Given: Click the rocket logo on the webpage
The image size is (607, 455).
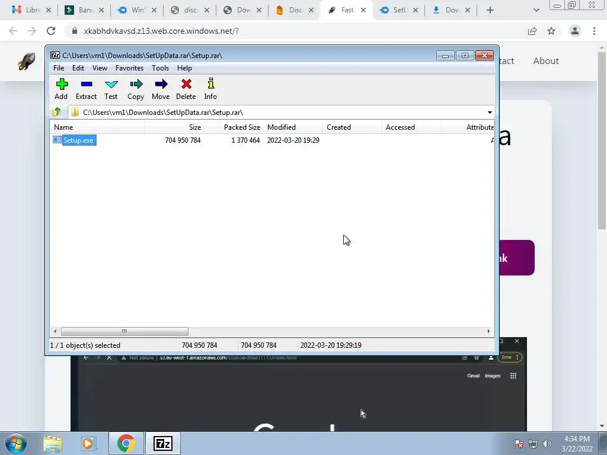Looking at the screenshot, I should pos(26,61).
